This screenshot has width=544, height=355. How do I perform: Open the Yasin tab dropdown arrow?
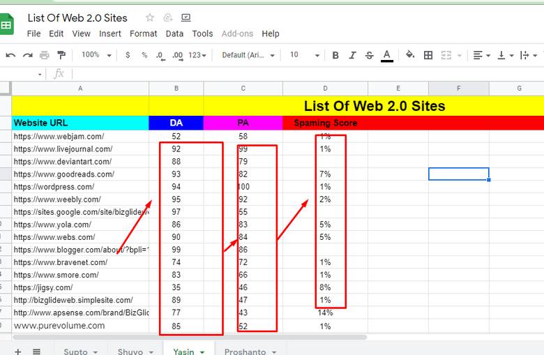click(x=202, y=352)
